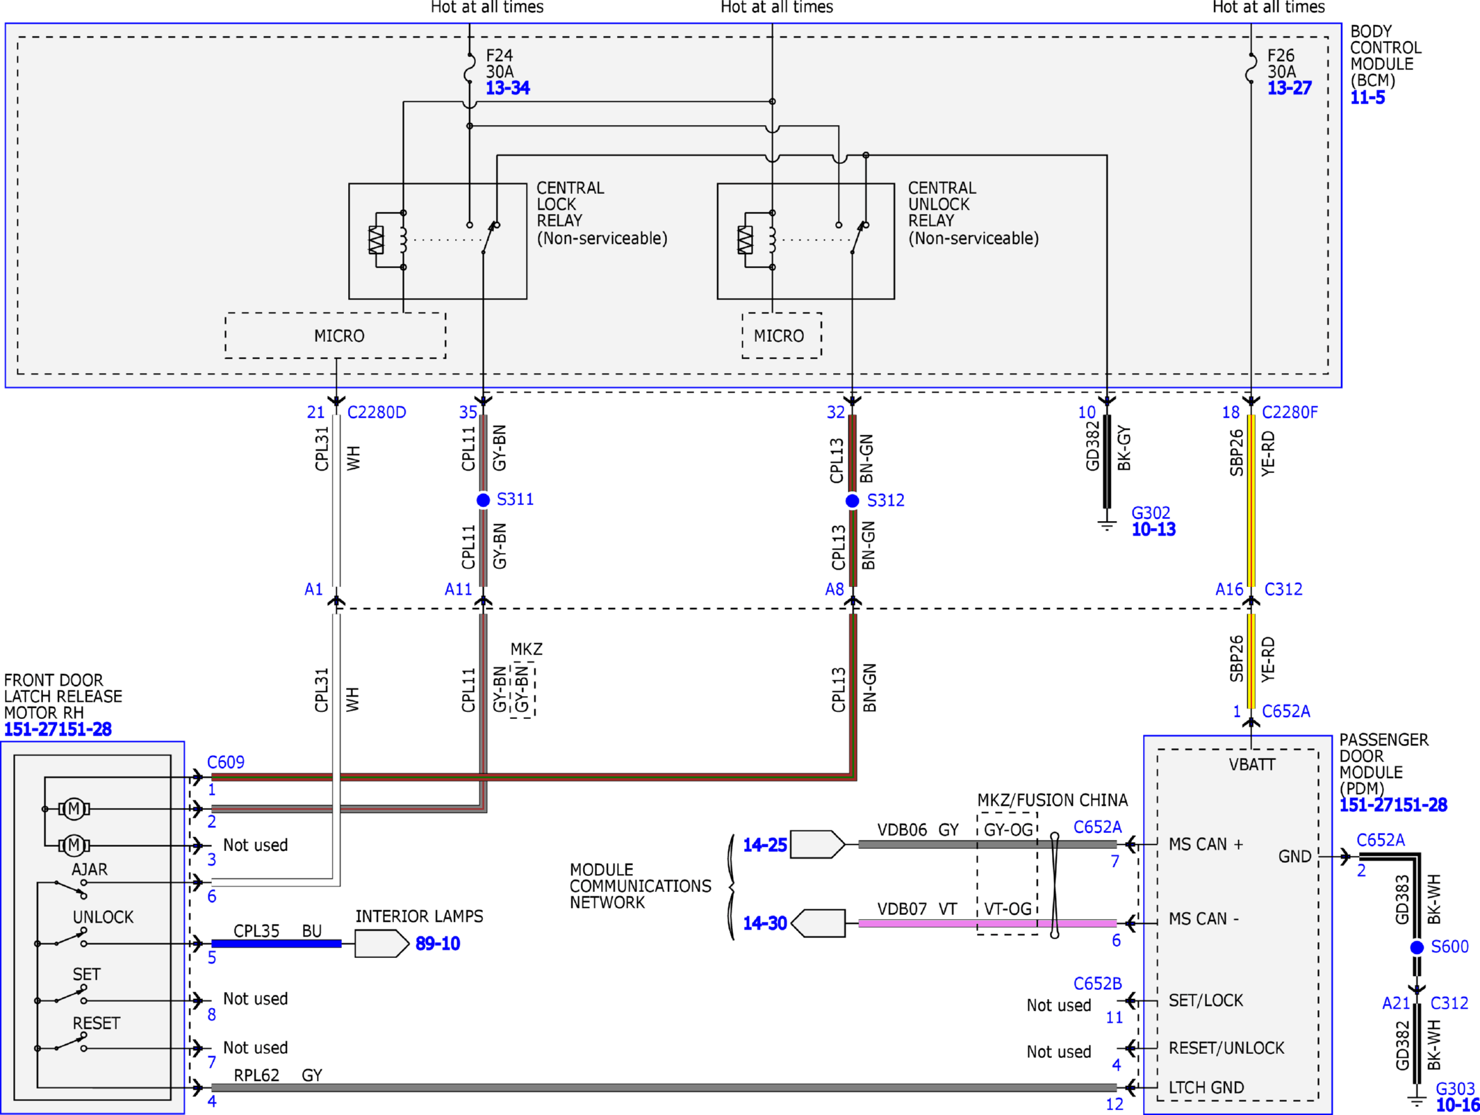Image resolution: width=1480 pixels, height=1115 pixels.
Task: Open the 13-34 fuse reference link
Action: pyautogui.click(x=507, y=88)
